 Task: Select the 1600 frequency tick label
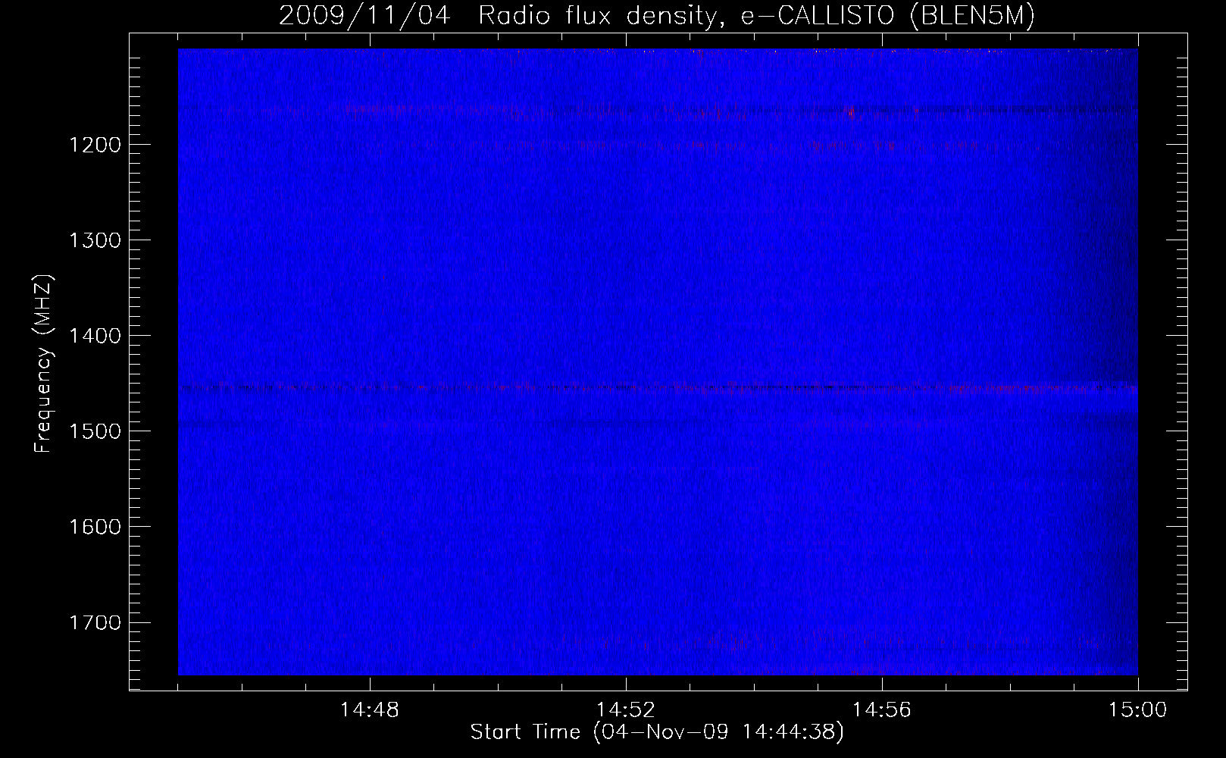(x=95, y=527)
